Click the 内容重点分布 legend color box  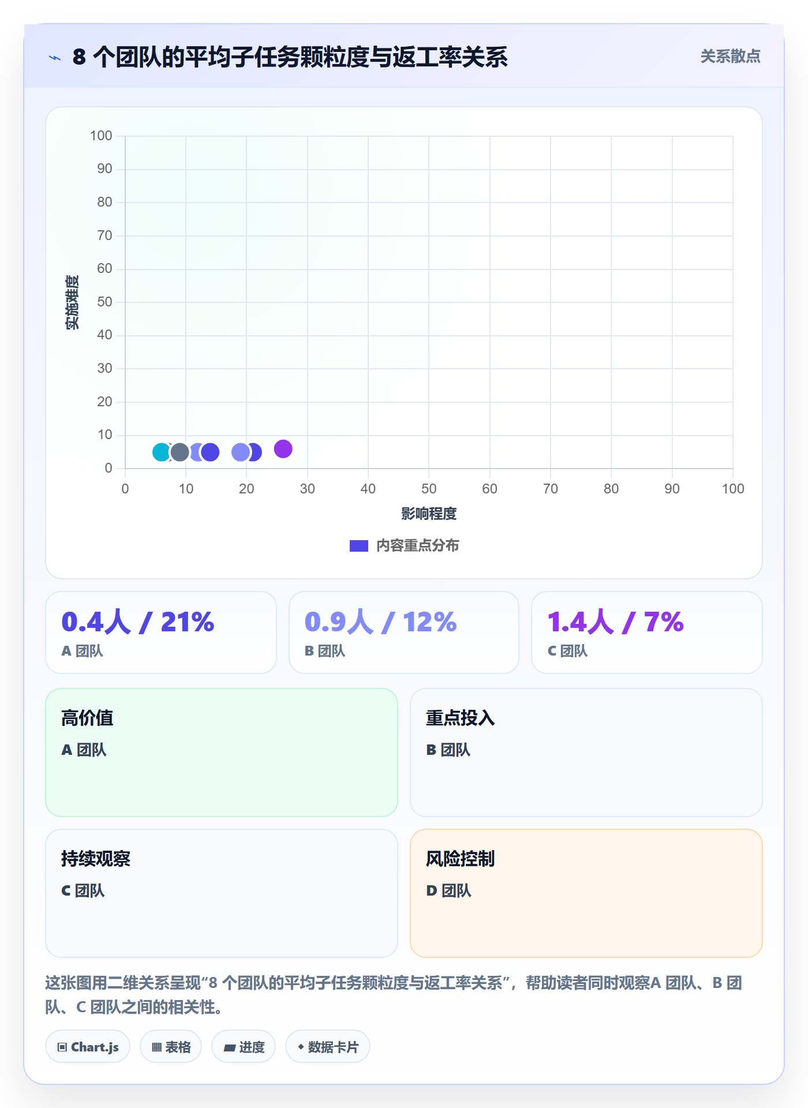pyautogui.click(x=359, y=546)
